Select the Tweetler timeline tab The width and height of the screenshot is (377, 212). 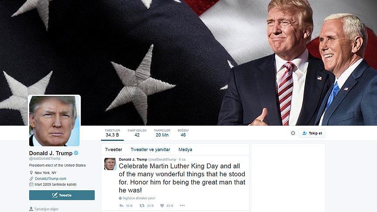click(113, 150)
